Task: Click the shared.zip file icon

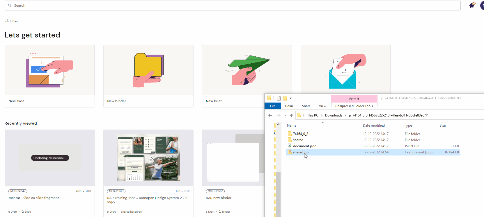Action: [290, 152]
